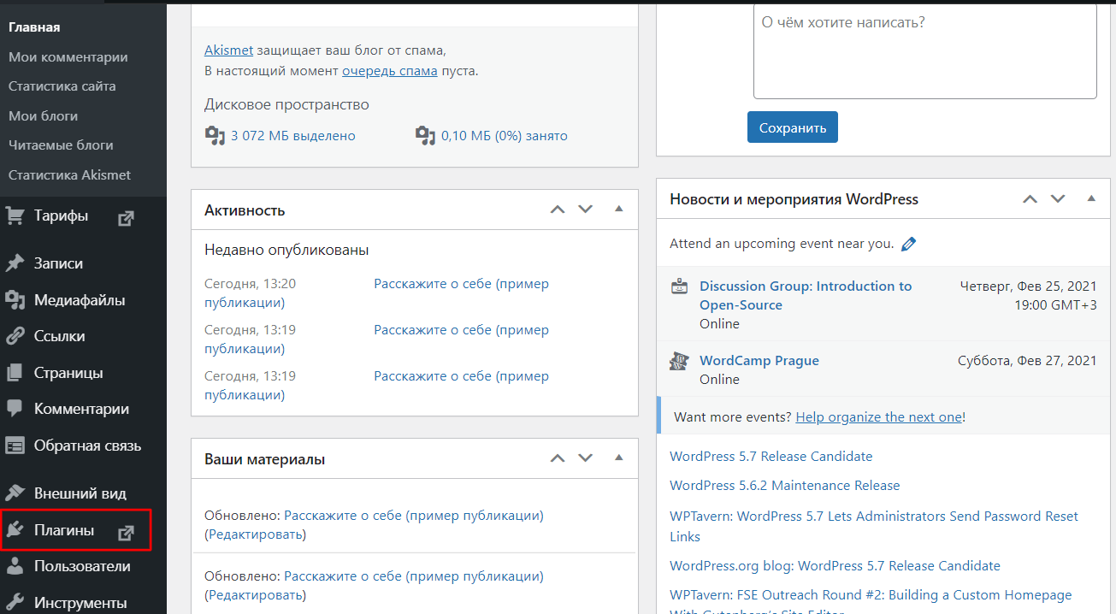Open the WordCamp Prague event link
This screenshot has width=1116, height=614.
[x=759, y=361]
